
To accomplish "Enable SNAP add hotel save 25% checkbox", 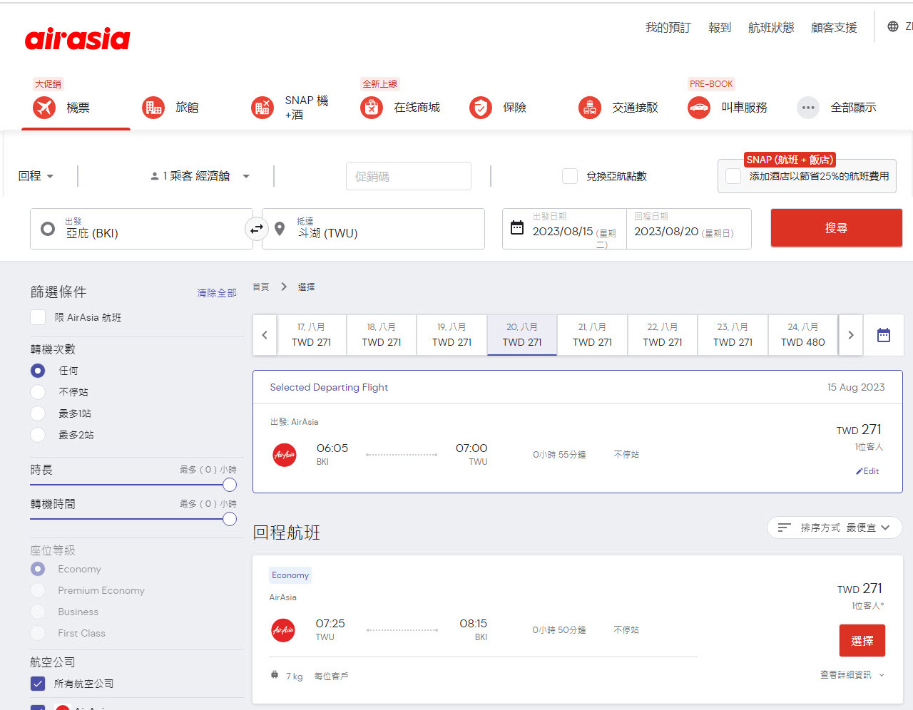I will click(x=733, y=176).
